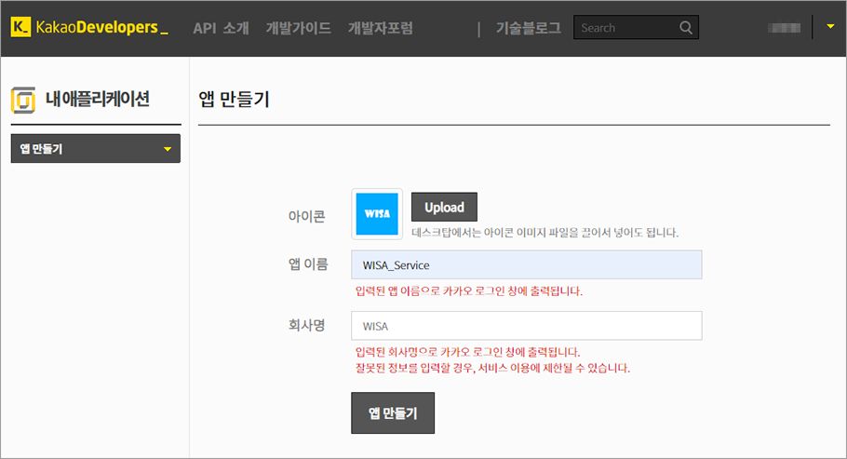Viewport: 847px width, 459px height.
Task: Open the 기술블로그 link
Action: 529,28
